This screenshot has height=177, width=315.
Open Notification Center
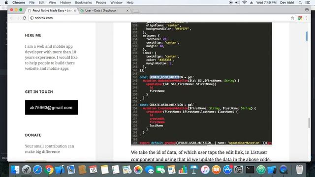[x=308, y=2]
